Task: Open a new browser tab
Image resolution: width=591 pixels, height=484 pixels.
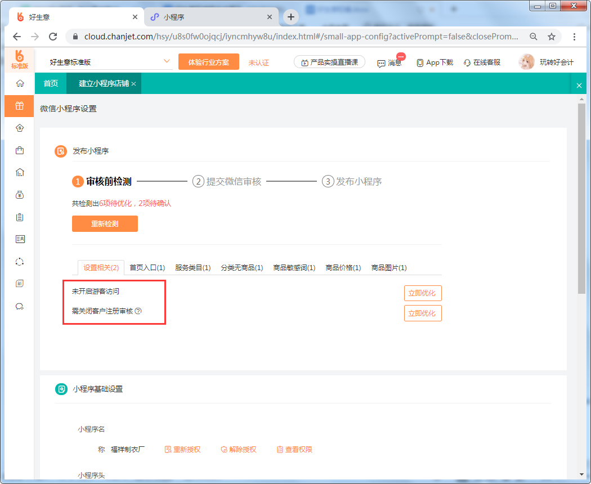Action: [x=291, y=17]
